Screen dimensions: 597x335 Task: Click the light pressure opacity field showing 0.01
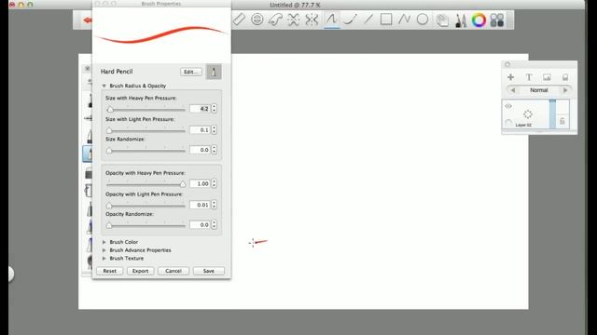pos(200,205)
